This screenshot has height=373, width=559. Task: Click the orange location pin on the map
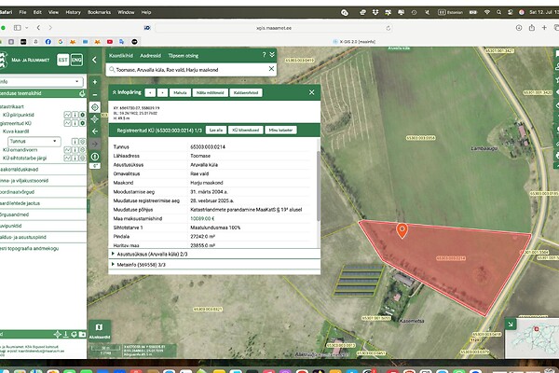(x=402, y=229)
